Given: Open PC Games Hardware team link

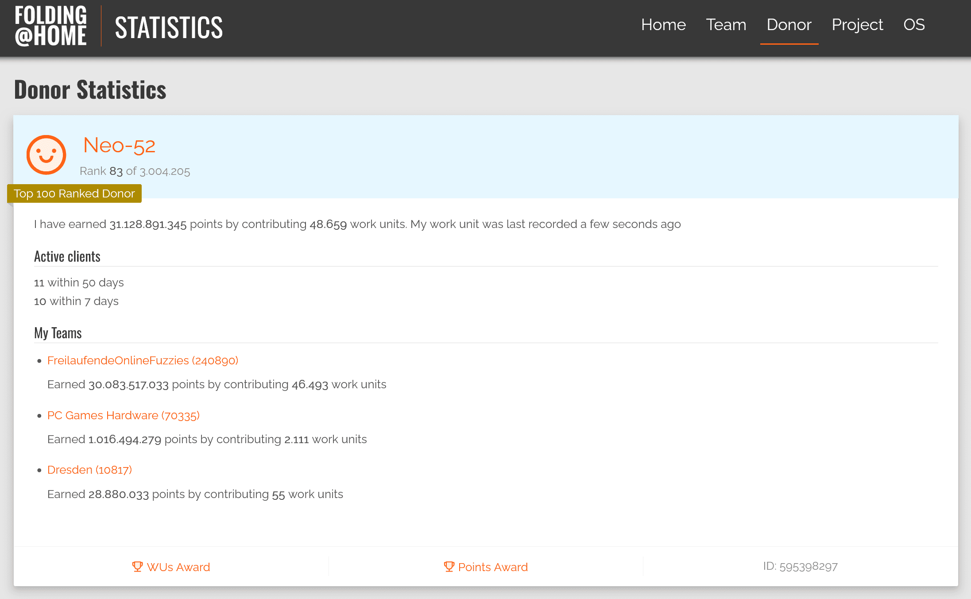Looking at the screenshot, I should (123, 415).
